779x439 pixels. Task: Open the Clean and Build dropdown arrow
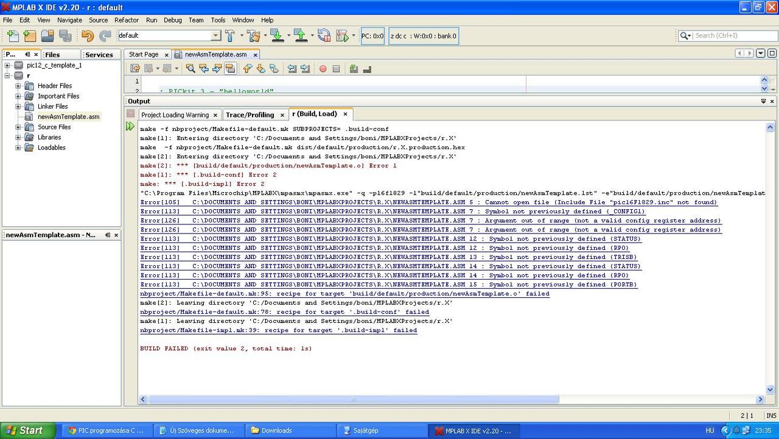(265, 36)
